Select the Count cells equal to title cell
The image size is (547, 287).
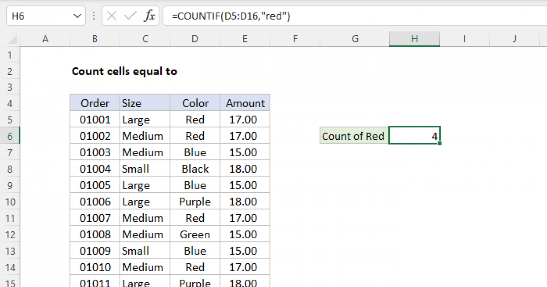124,71
